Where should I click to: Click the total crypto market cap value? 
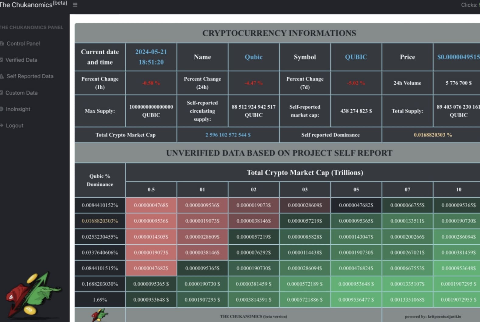(x=228, y=135)
